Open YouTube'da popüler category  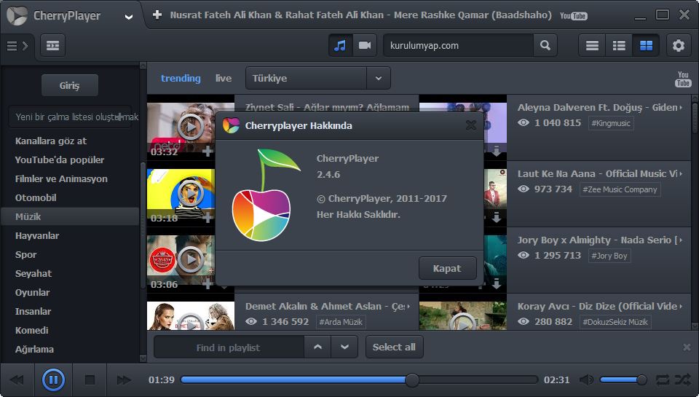point(59,160)
